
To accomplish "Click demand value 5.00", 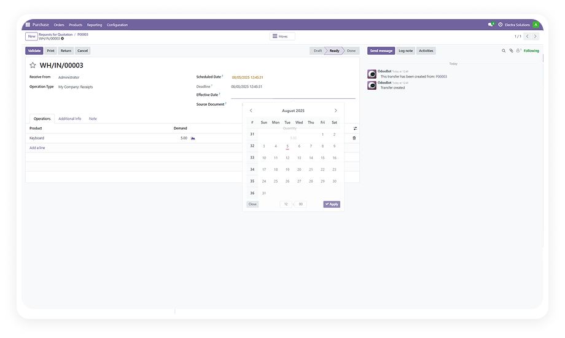I will coord(184,138).
